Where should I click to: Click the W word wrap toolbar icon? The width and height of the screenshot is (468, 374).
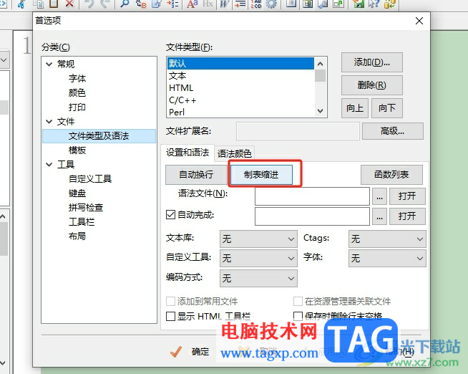[x=224, y=4]
